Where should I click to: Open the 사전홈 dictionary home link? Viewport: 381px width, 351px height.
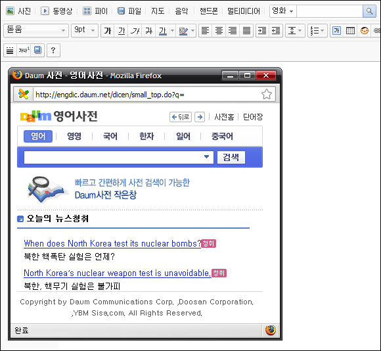pos(224,117)
